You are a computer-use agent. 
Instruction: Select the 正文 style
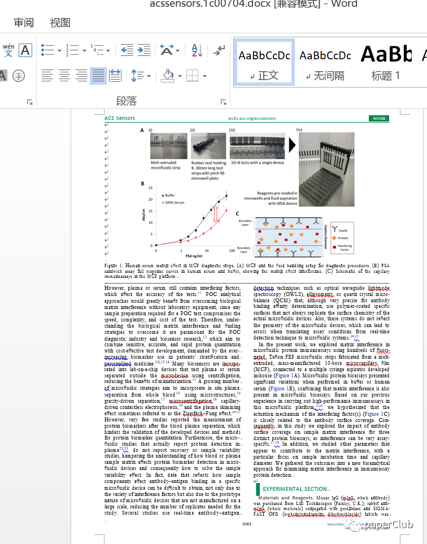[264, 63]
